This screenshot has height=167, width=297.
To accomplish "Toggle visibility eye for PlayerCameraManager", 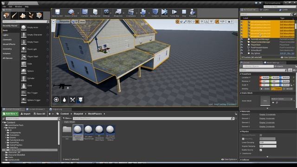I will pos(242,42).
